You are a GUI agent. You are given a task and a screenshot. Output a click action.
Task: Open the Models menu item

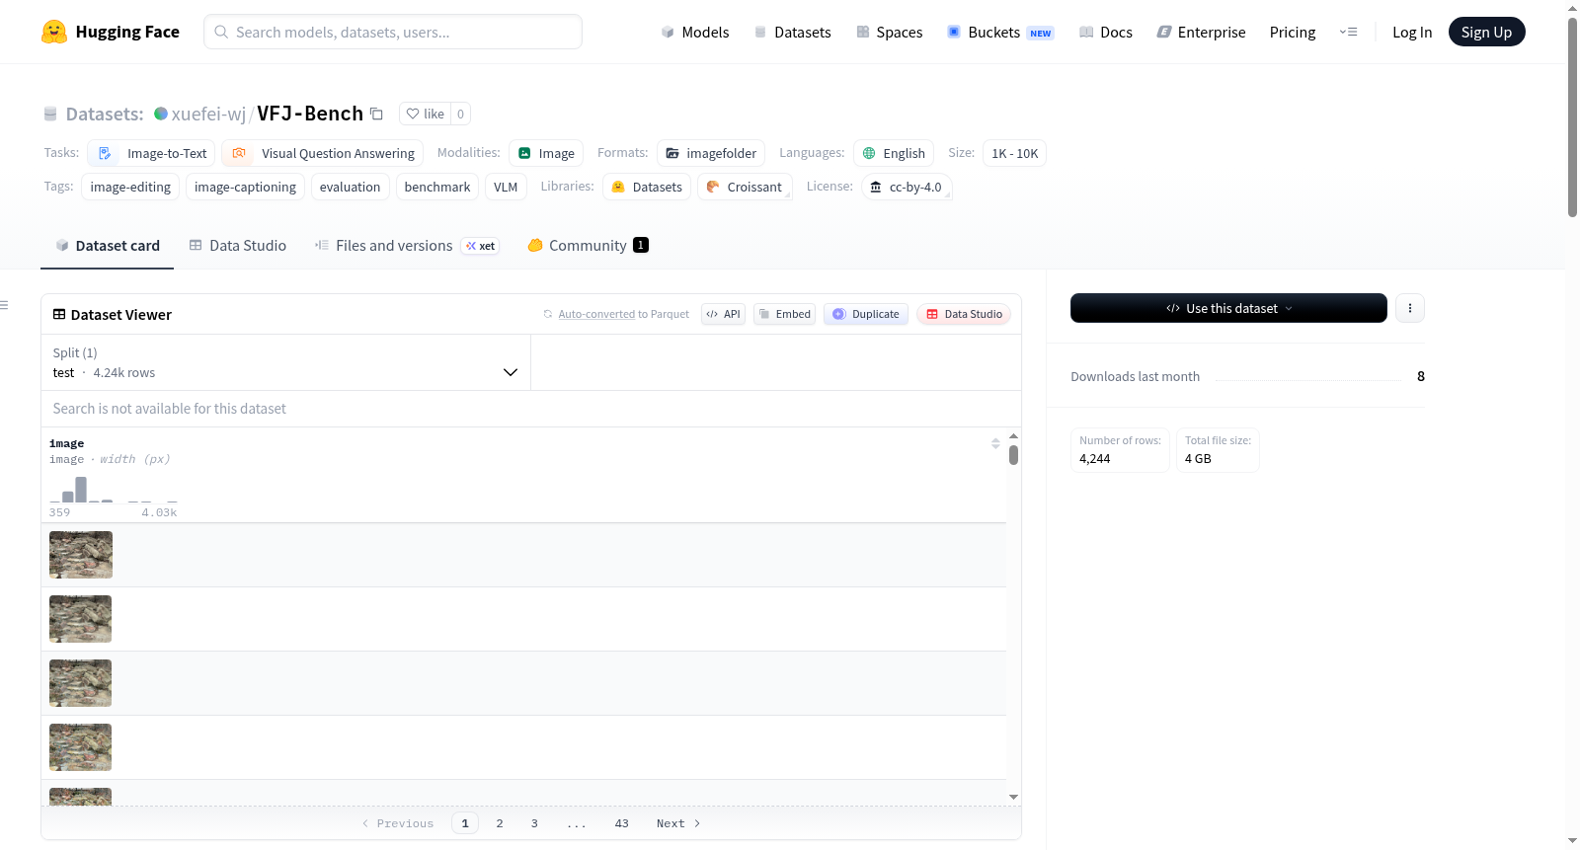pos(695,32)
